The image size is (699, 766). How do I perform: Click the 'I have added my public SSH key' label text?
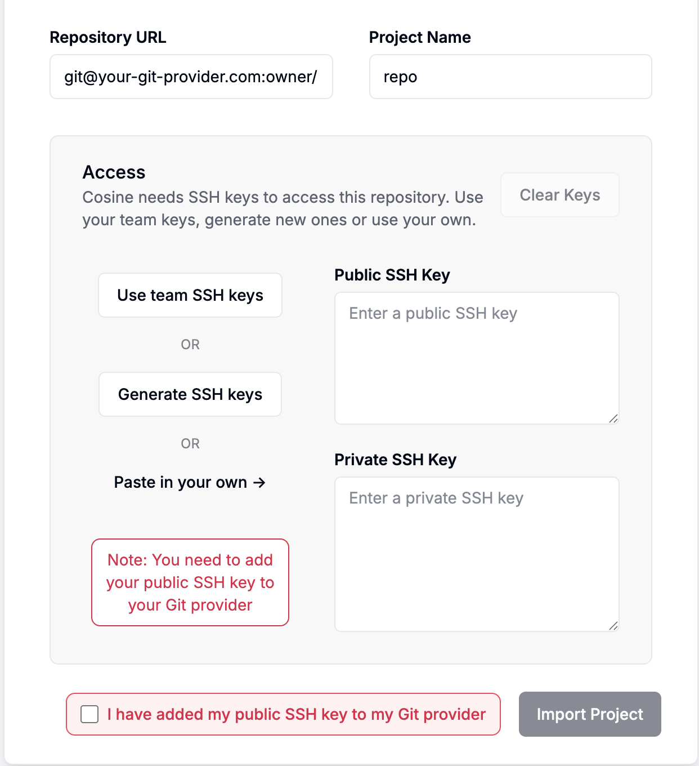(296, 714)
